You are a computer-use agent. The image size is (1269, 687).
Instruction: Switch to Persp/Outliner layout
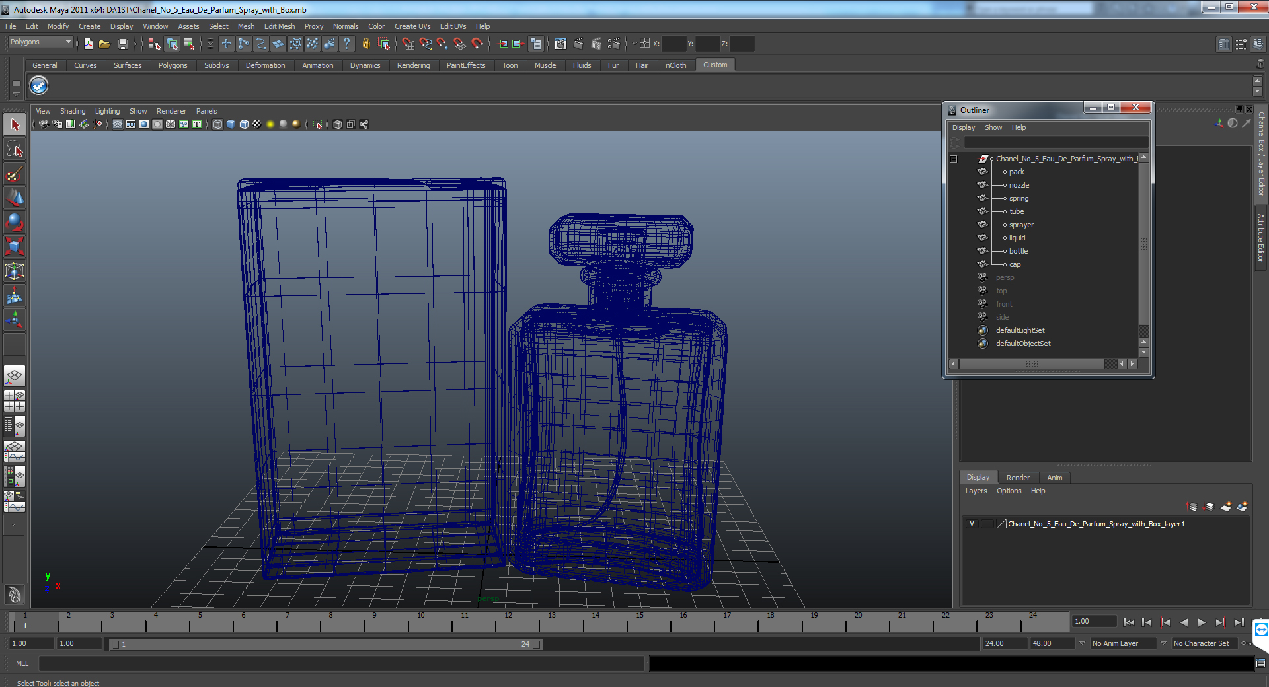point(15,426)
